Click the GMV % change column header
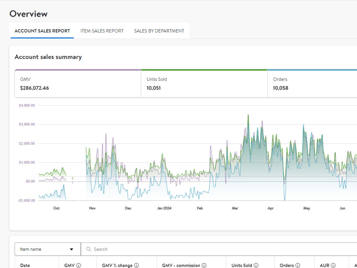The height and width of the screenshot is (268, 357). (x=117, y=265)
